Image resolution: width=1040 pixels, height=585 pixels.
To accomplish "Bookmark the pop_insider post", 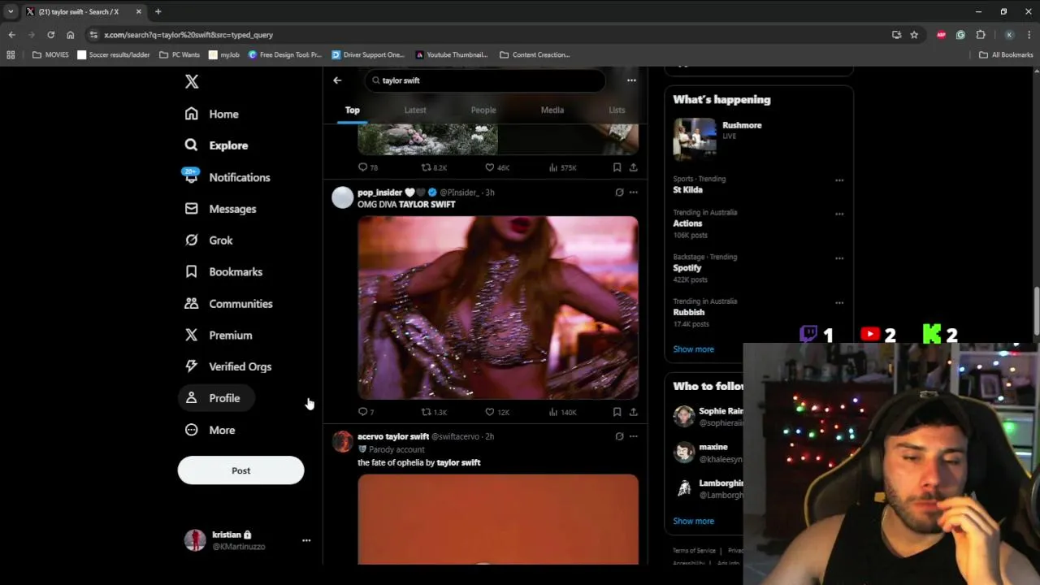I will coord(617,412).
